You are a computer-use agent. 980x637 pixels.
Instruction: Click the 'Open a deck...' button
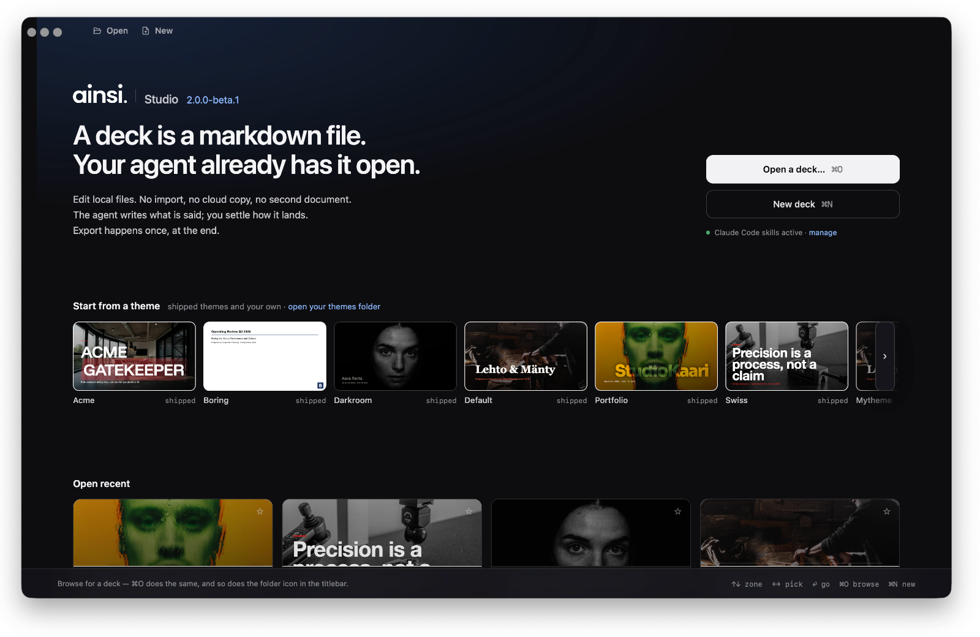pyautogui.click(x=802, y=169)
